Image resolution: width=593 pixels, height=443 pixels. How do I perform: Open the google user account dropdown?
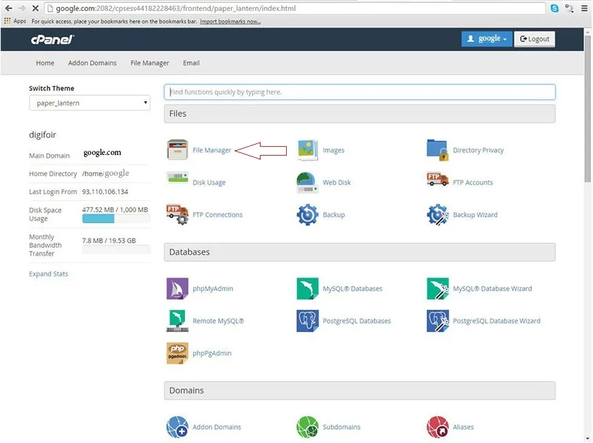click(487, 39)
